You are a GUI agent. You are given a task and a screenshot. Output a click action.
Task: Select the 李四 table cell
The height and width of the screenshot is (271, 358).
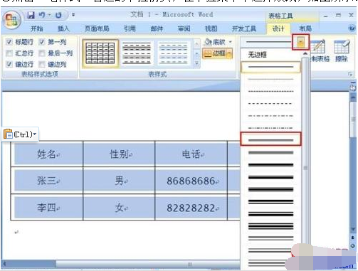tap(47, 208)
